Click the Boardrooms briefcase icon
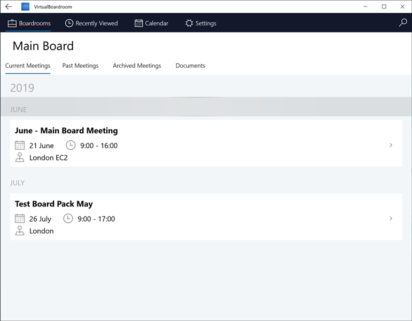This screenshot has width=412, height=321. 12,23
